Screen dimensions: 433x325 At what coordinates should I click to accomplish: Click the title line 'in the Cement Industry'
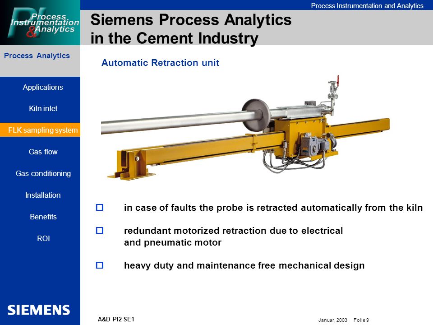point(174,38)
